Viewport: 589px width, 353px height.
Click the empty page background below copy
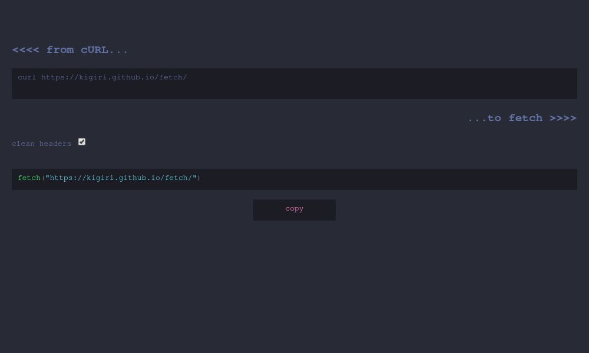click(x=294, y=282)
